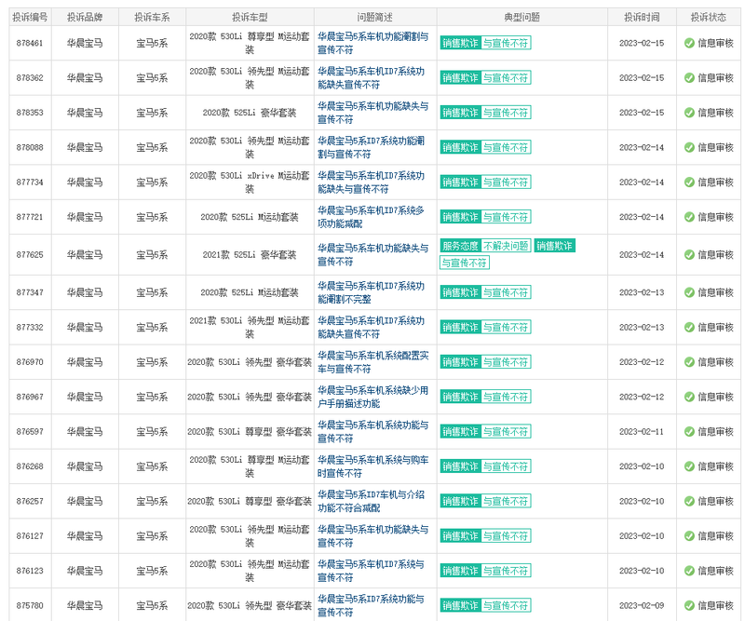Open the complaint link in row 876970

click(x=373, y=362)
